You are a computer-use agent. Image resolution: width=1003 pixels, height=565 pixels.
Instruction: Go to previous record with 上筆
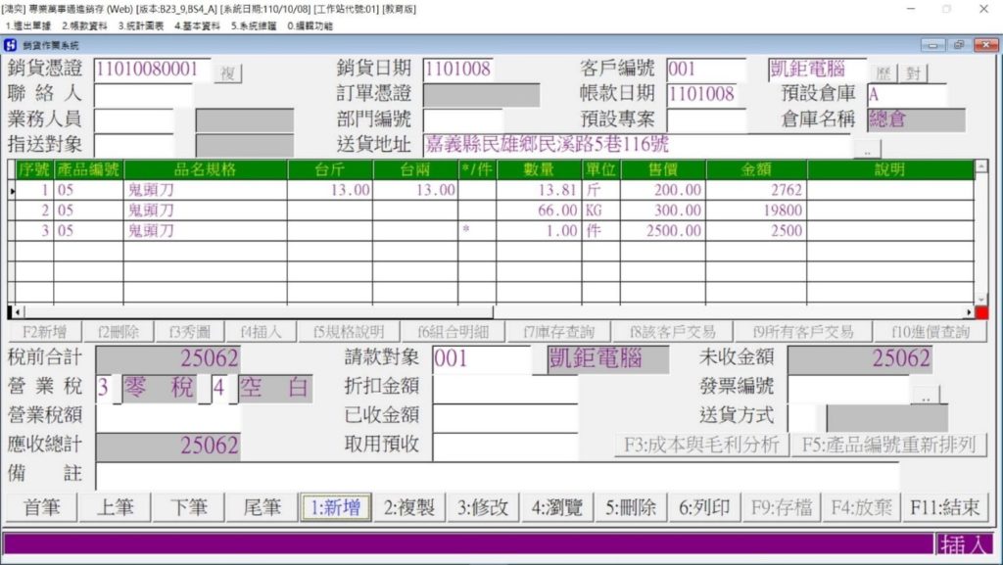click(116, 507)
